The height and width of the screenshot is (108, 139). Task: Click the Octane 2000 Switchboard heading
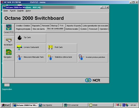34,18
